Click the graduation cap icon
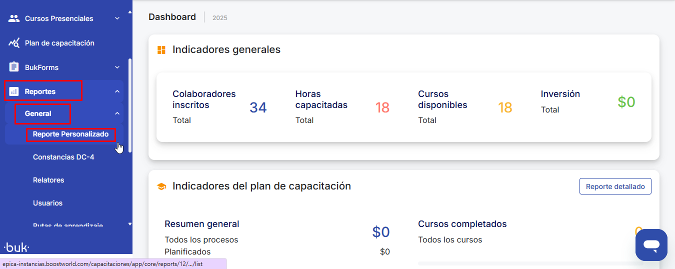 tap(161, 186)
